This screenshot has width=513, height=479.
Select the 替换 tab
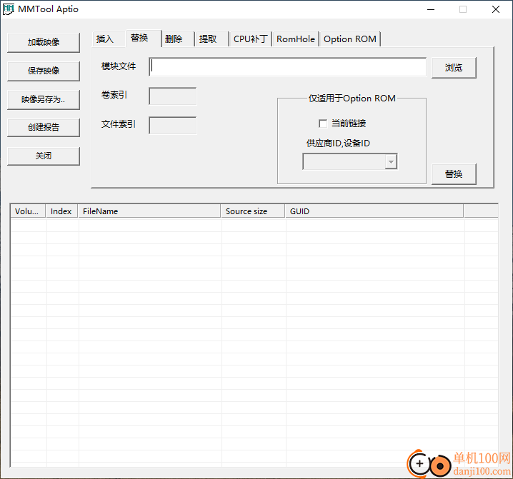(x=144, y=38)
